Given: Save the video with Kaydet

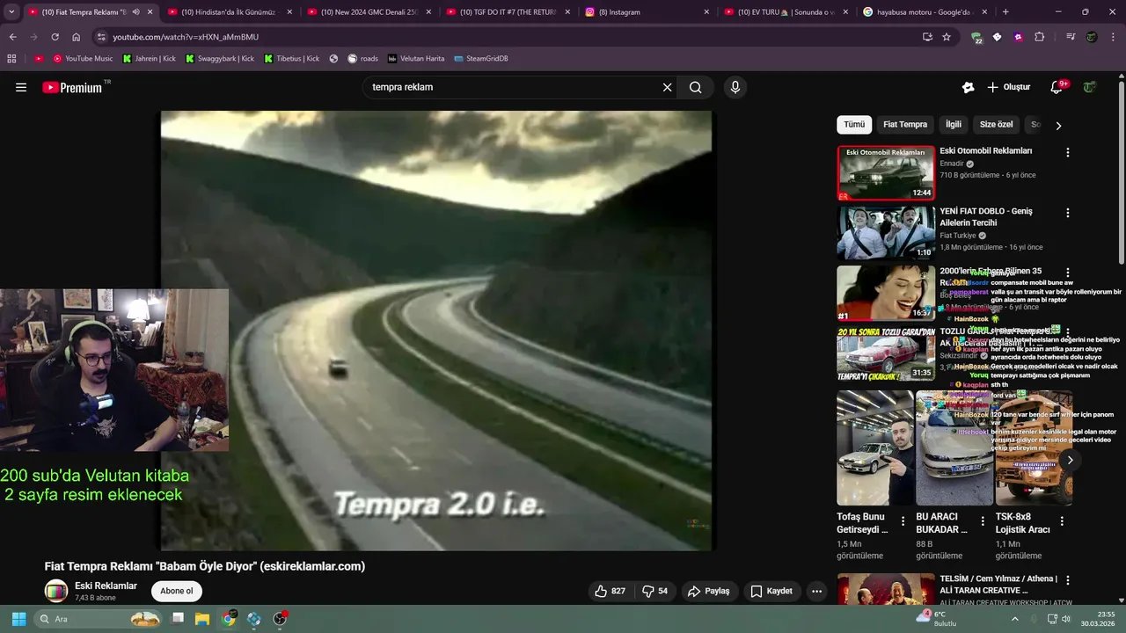Looking at the screenshot, I should point(771,591).
